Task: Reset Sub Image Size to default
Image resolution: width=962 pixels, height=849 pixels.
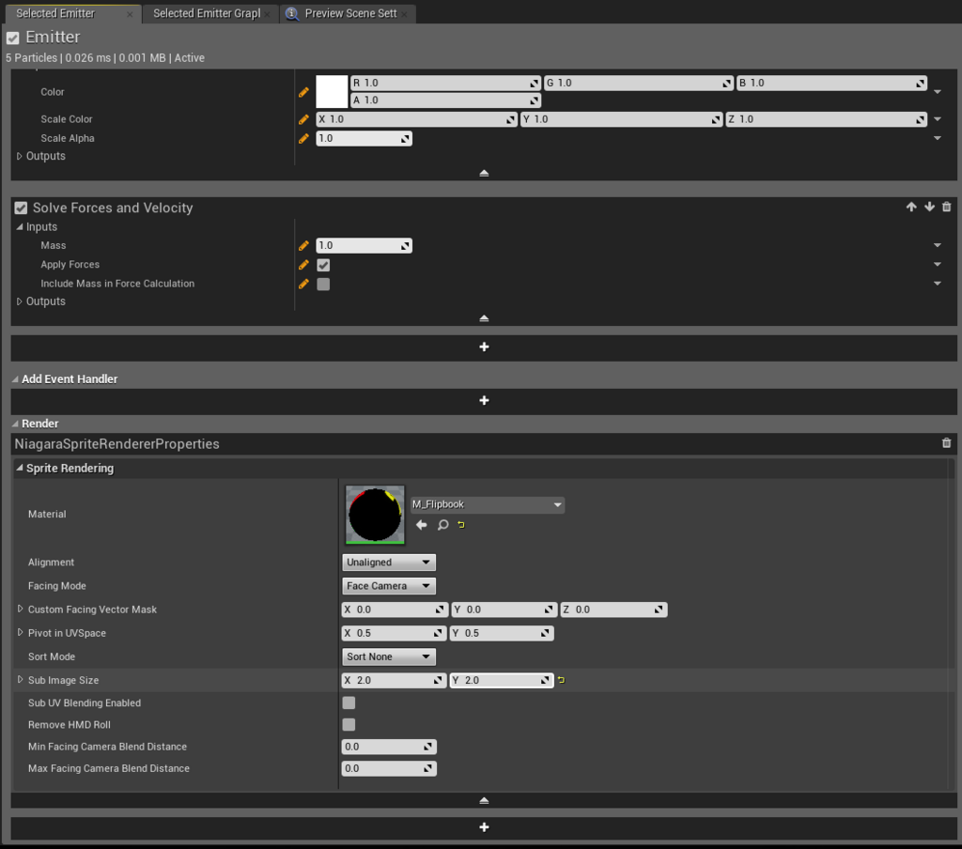Action: pyautogui.click(x=561, y=680)
